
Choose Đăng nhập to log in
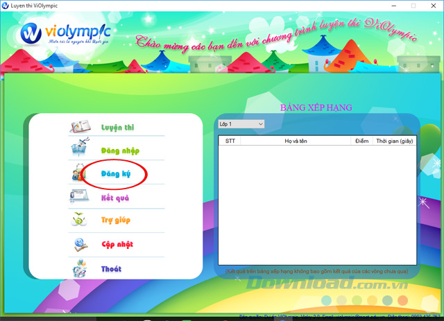(120, 151)
